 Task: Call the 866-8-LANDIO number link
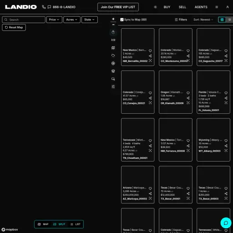pyautogui.click(x=64, y=7)
